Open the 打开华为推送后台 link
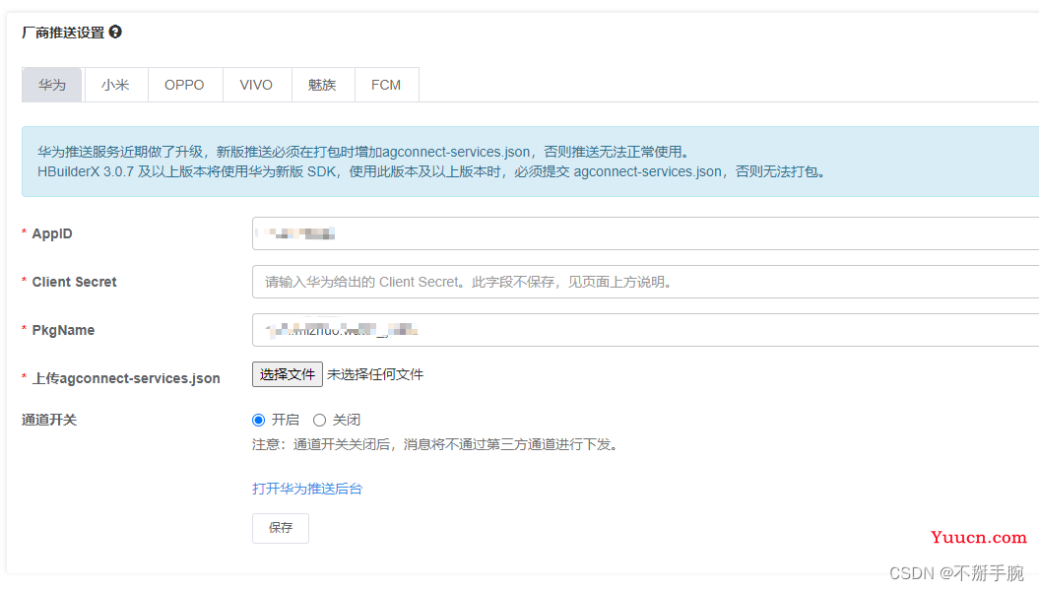This screenshot has height=591, width=1039. coord(307,489)
